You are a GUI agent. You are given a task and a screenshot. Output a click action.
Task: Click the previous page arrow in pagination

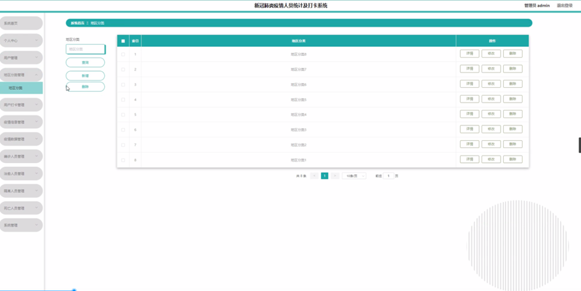click(x=314, y=176)
